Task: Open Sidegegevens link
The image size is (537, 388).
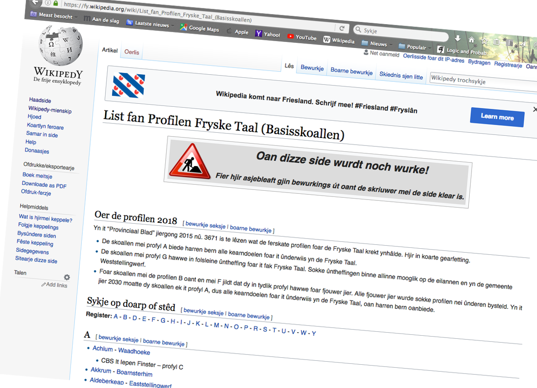Action: pos(32,251)
